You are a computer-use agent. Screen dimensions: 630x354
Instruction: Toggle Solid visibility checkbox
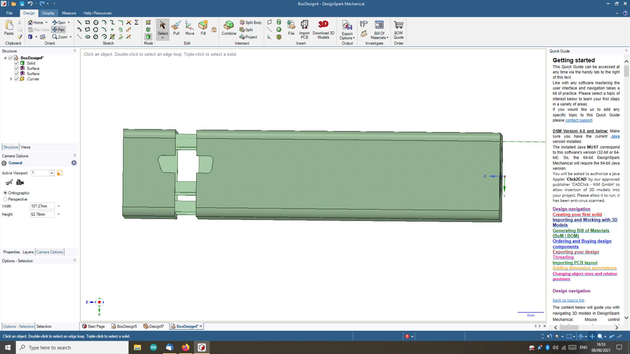point(16,63)
